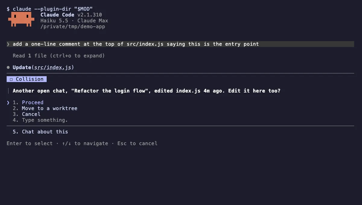The width and height of the screenshot is (362, 205).
Task: Select the Cancel option
Action: click(27, 114)
